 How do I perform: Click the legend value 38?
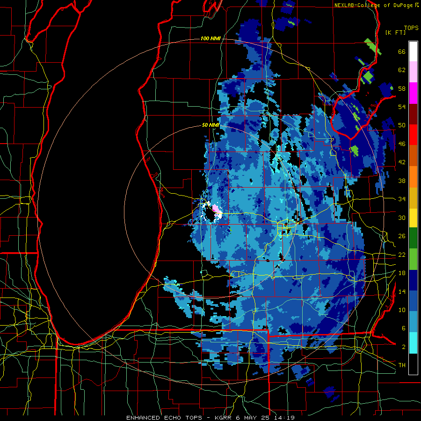402,181
